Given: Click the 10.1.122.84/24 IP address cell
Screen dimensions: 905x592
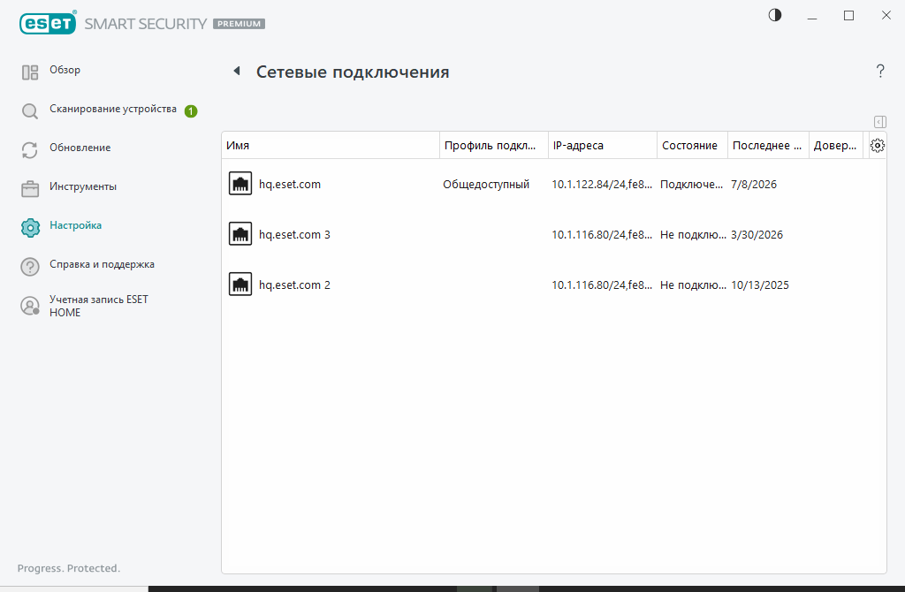Looking at the screenshot, I should coord(602,184).
